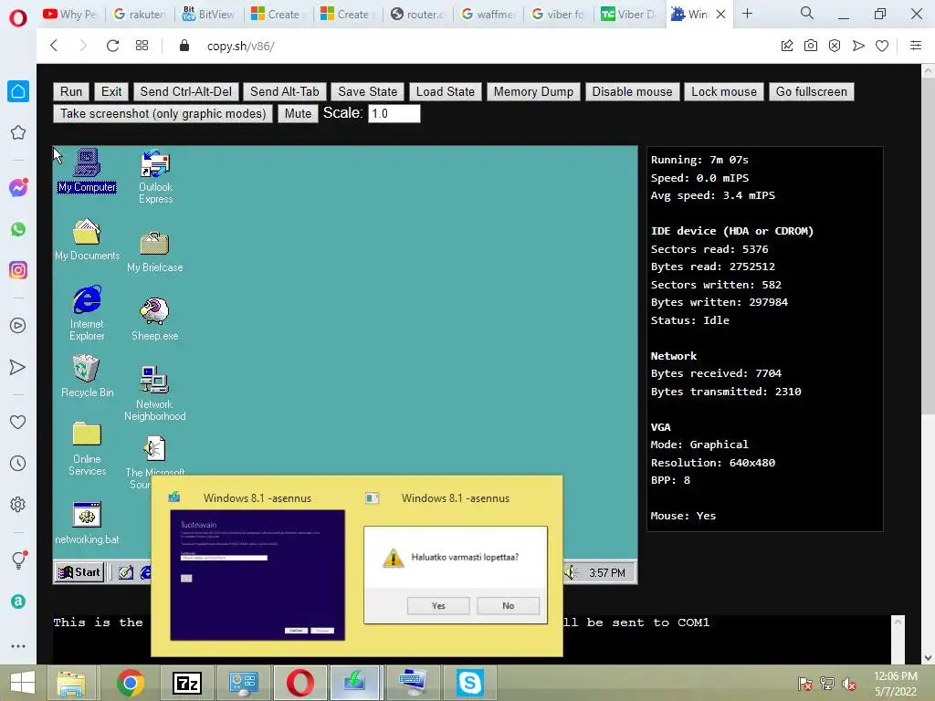935x701 pixels.
Task: Open a new browser tab
Action: [x=747, y=13]
